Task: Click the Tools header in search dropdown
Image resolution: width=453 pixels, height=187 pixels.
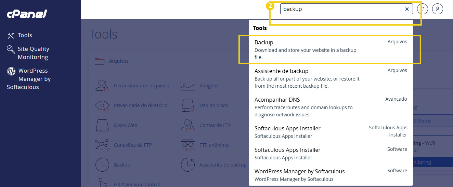Action: [260, 28]
